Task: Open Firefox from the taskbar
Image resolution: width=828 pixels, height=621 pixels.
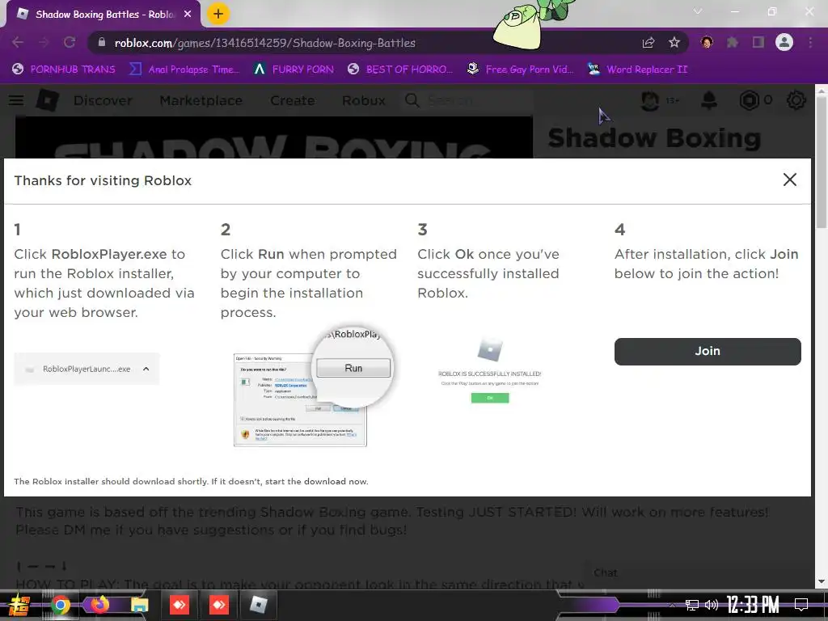Action: [99, 605]
